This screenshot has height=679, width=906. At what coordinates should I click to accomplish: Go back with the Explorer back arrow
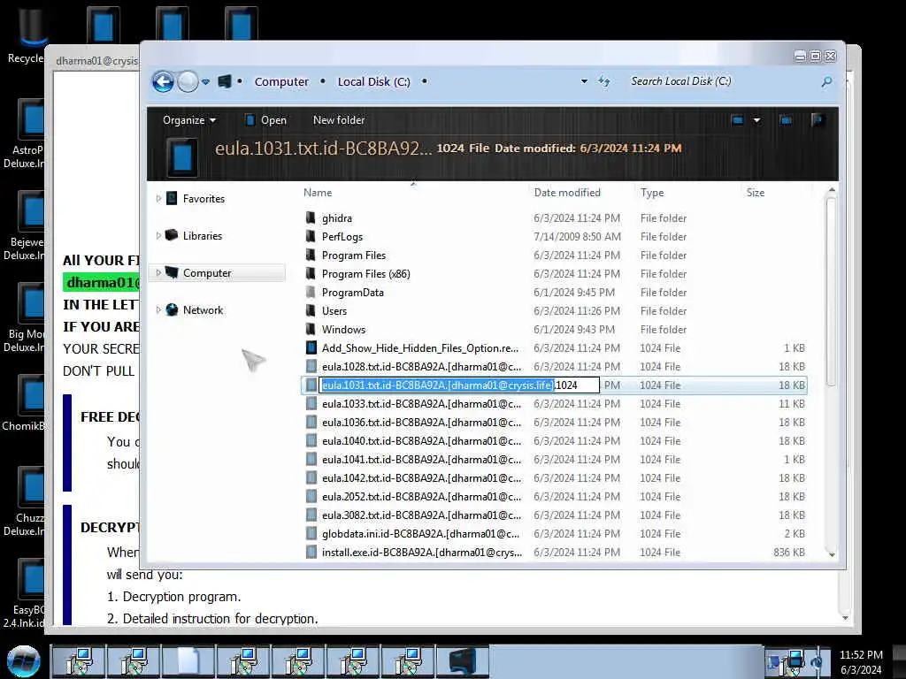click(163, 82)
